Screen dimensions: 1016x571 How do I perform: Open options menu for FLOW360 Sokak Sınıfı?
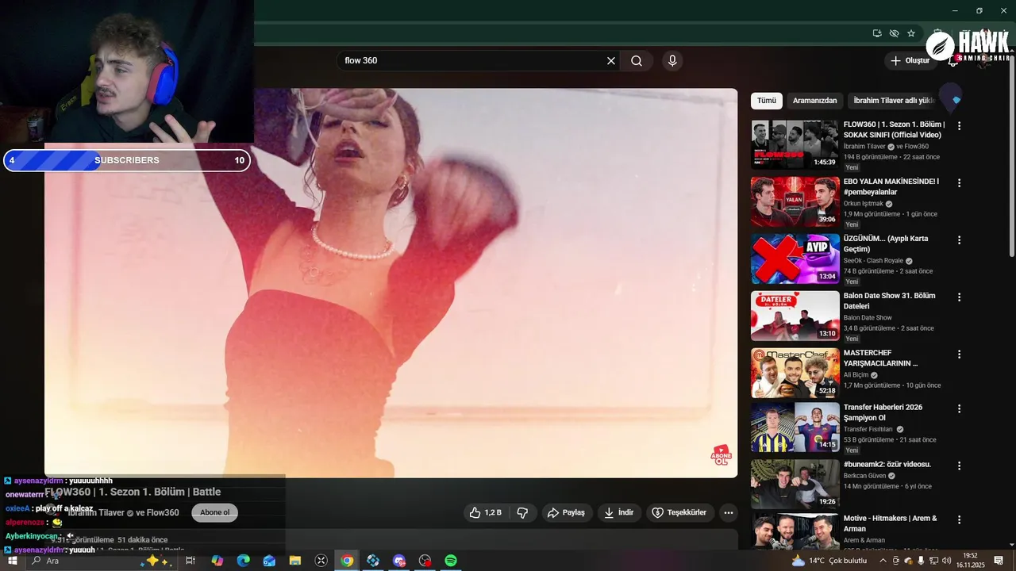pyautogui.click(x=959, y=126)
